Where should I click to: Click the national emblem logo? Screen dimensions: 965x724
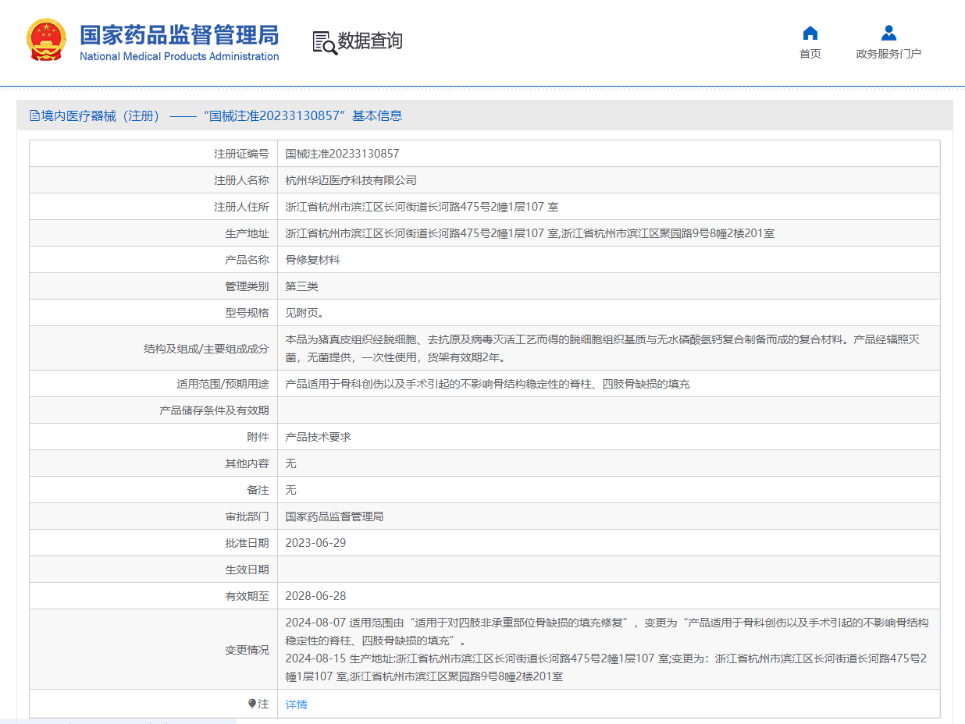tap(47, 41)
